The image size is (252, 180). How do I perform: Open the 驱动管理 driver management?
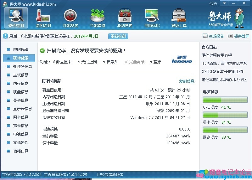click(x=125, y=18)
